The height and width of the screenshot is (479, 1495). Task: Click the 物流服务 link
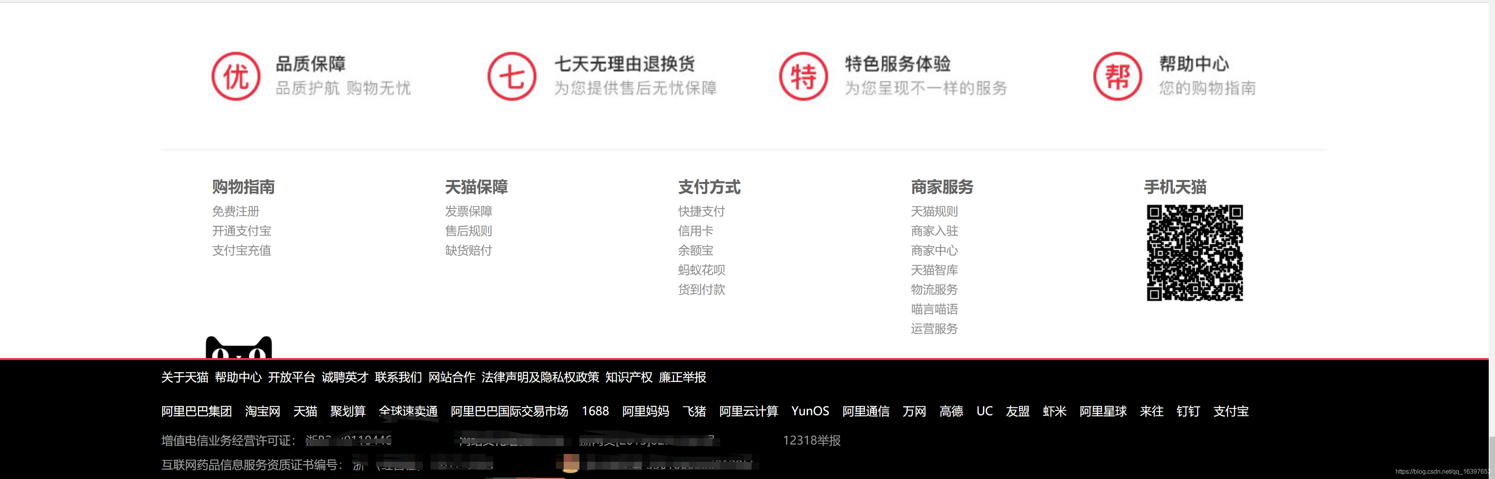click(x=934, y=289)
